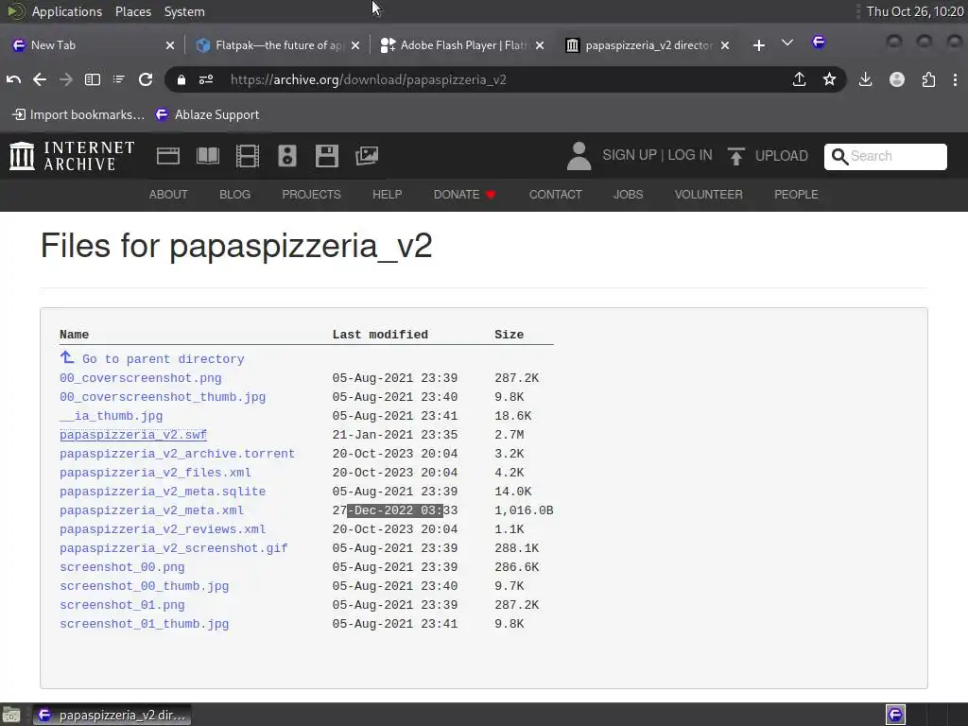Open the BLOG nav item

click(x=235, y=195)
